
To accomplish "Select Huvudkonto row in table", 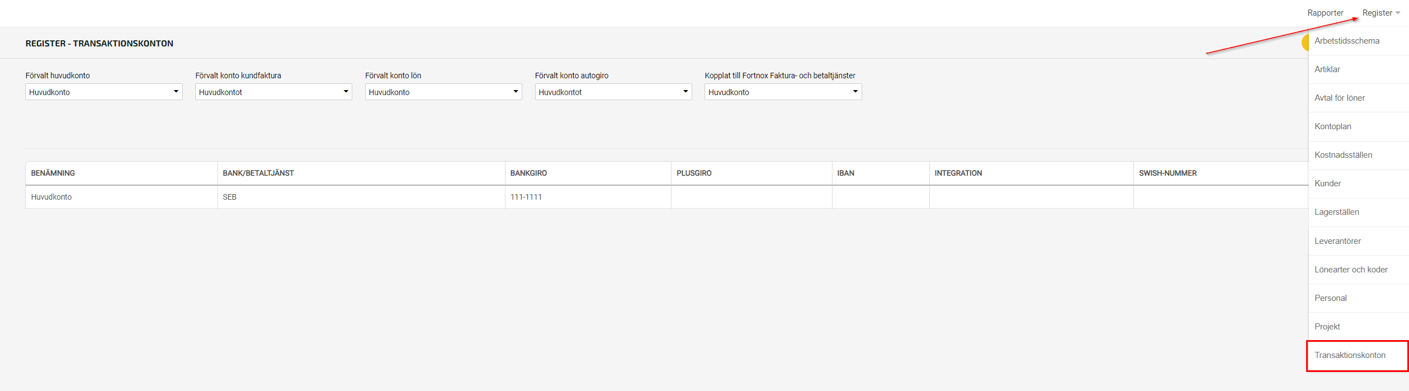I will tap(667, 197).
